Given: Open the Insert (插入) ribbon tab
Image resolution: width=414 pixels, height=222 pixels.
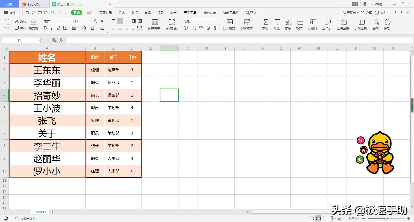Looking at the screenshot, I should tap(89, 13).
